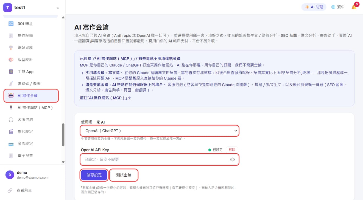Open 版型設計 sidebar item
Image resolution: width=363 pixels, height=200 pixels.
[x=31, y=60]
